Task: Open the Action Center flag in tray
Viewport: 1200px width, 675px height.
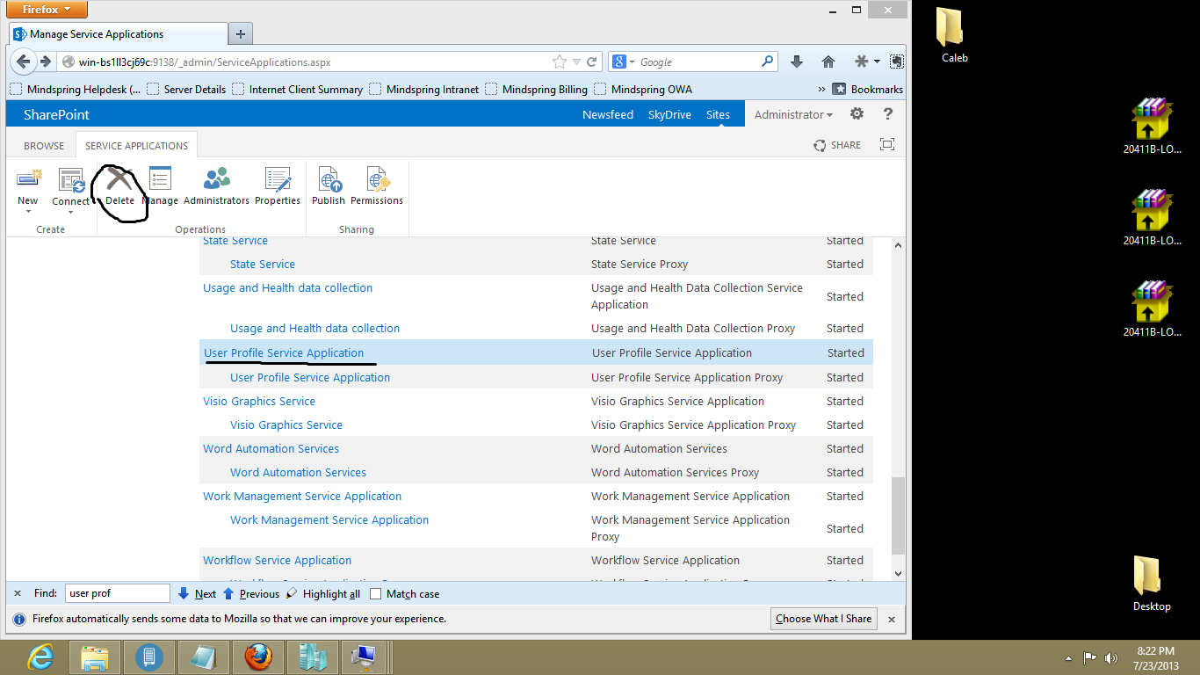Action: pyautogui.click(x=1089, y=657)
